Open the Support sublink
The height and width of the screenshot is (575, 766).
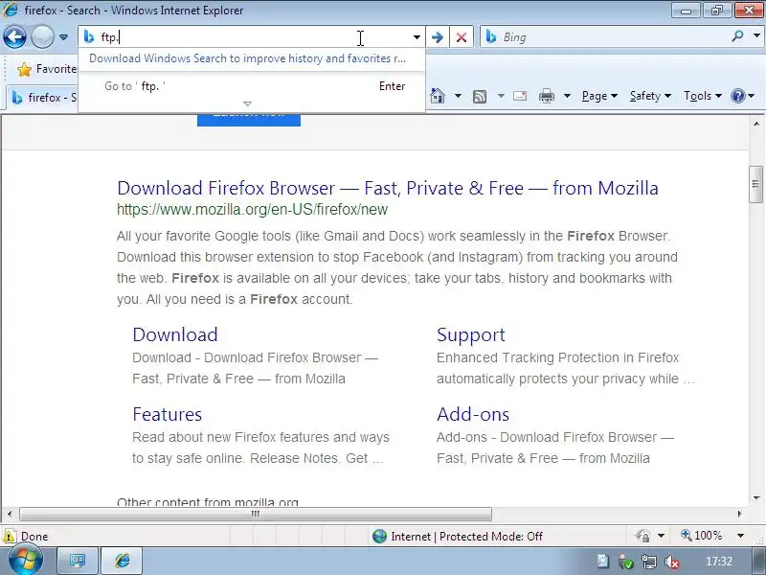coord(471,334)
